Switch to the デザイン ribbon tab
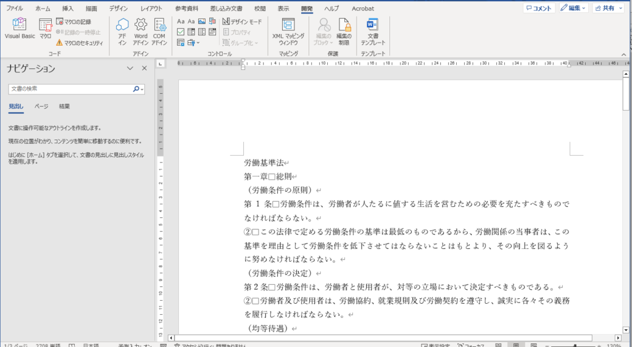The image size is (632, 347). [x=118, y=9]
